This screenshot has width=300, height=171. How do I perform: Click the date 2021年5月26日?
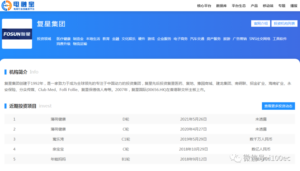193,119
